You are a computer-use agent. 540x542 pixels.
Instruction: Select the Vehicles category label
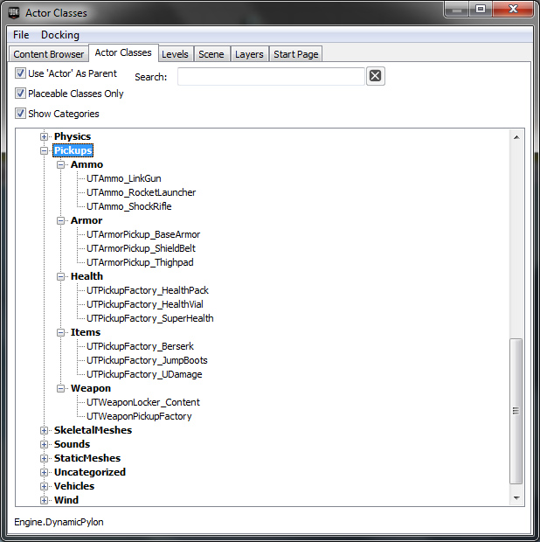(74, 486)
